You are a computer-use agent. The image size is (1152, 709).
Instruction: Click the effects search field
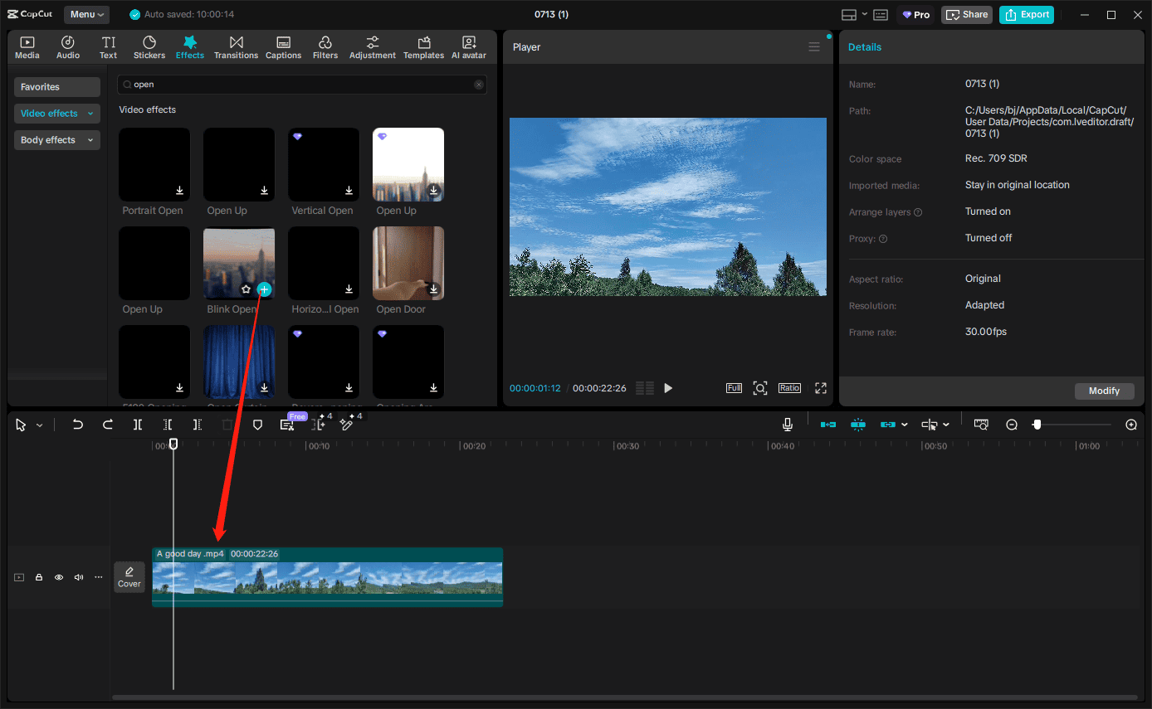pos(302,85)
